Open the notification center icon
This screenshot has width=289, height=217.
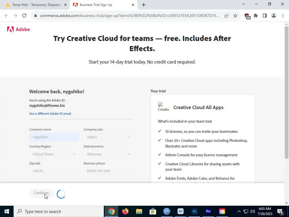[280, 211]
